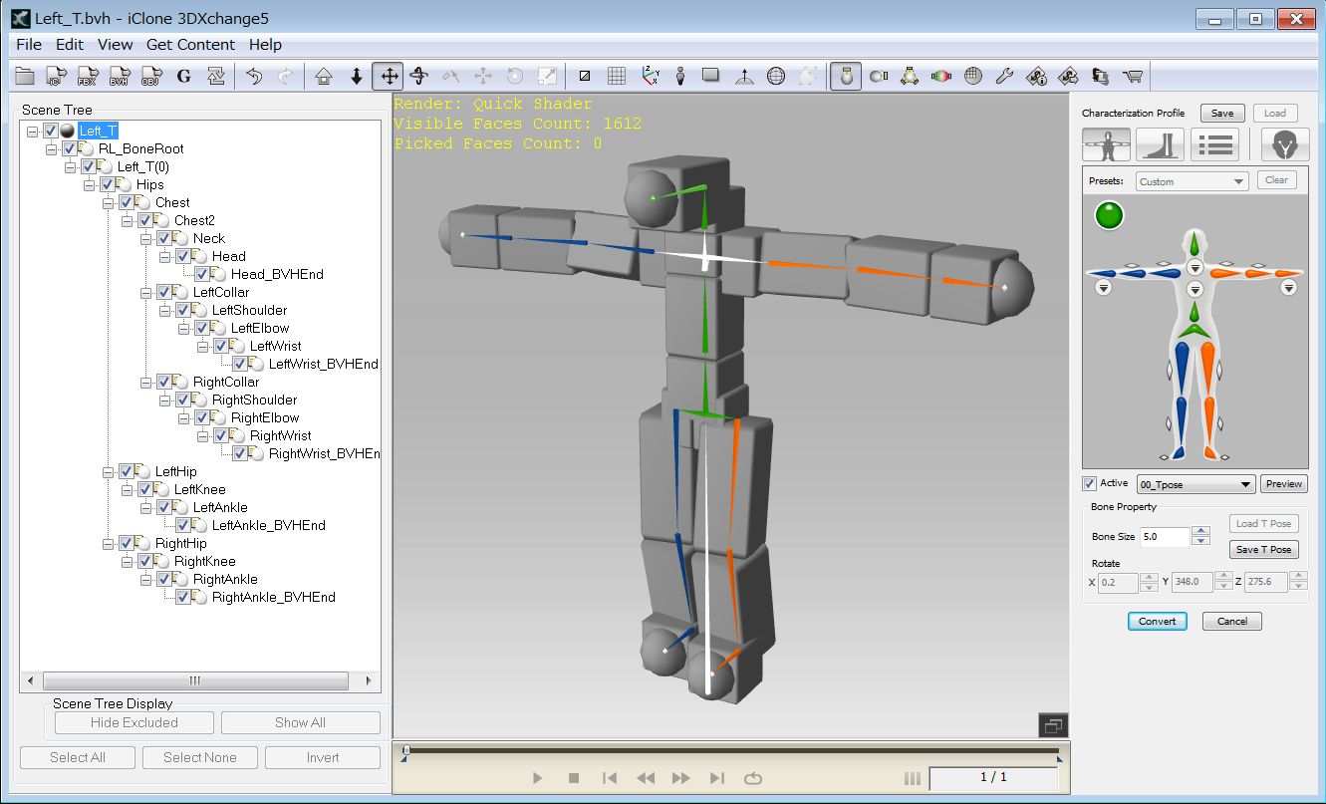Open the Help menu
Screen dimensions: 1326x804
(x=265, y=45)
